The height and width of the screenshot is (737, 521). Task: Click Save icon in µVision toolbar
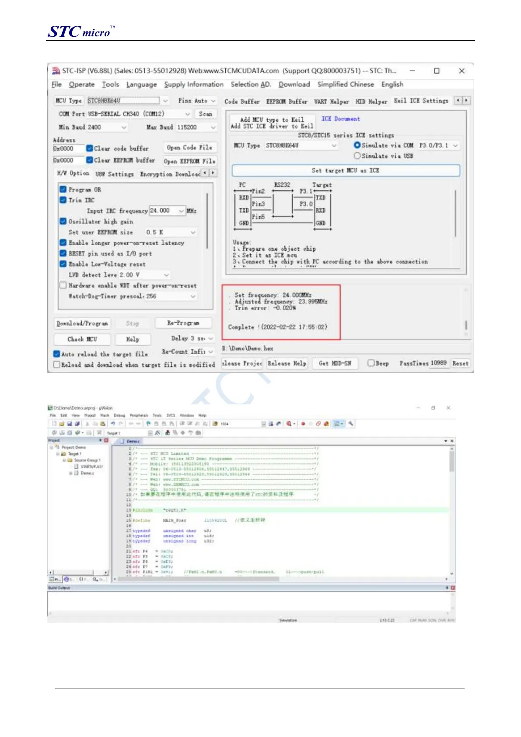tap(70, 424)
